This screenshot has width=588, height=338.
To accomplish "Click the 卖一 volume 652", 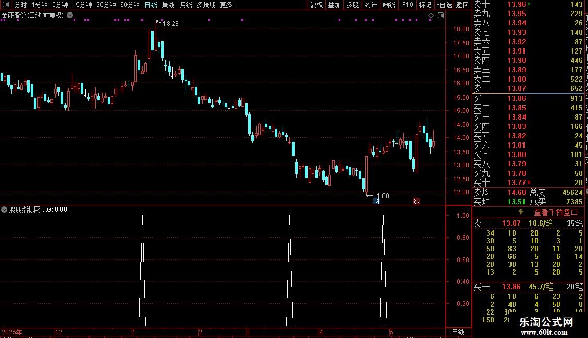I will tap(577, 88).
